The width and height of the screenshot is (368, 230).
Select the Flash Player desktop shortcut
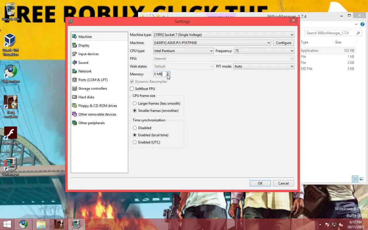[x=11, y=136]
